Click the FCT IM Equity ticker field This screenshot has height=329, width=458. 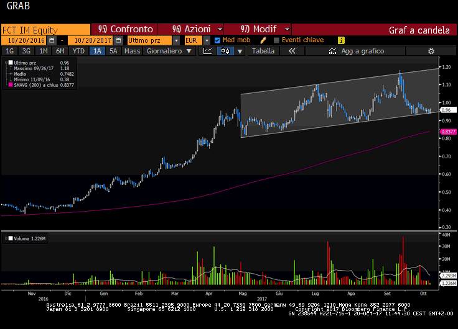[45, 29]
